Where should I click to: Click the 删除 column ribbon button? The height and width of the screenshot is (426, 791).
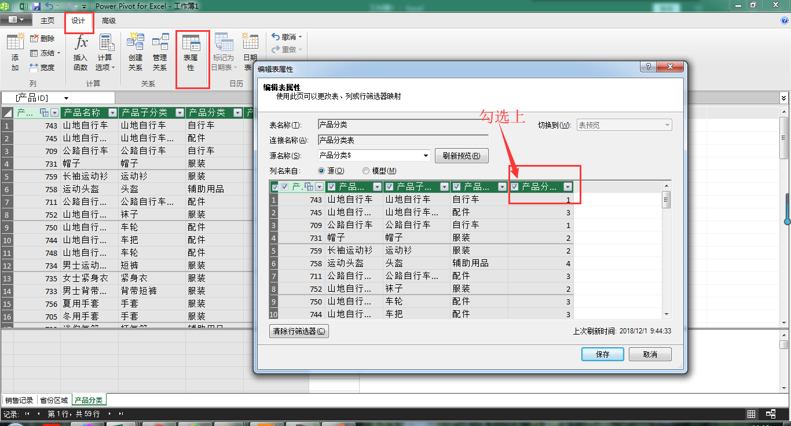pos(42,38)
